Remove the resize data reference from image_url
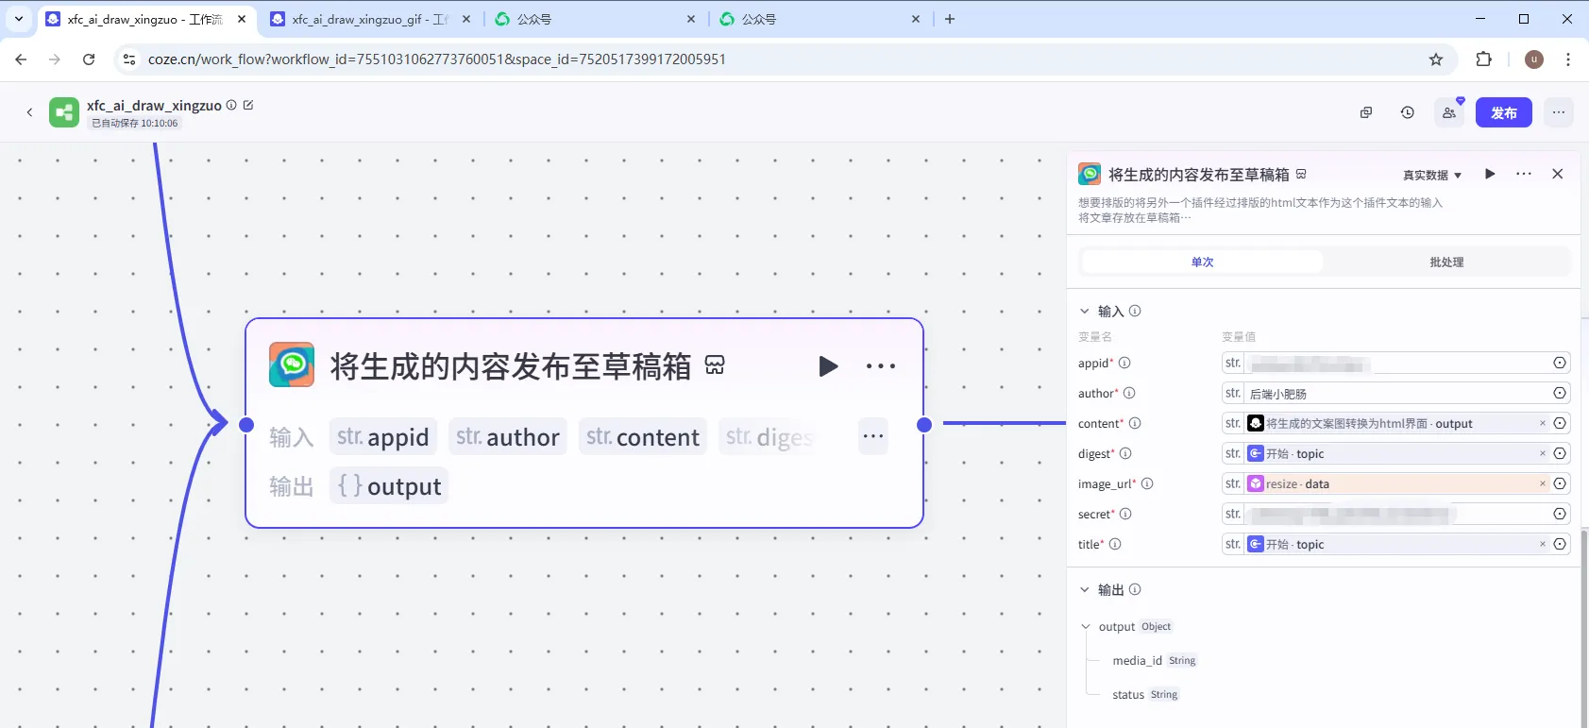The height and width of the screenshot is (728, 1589). 1543,483
